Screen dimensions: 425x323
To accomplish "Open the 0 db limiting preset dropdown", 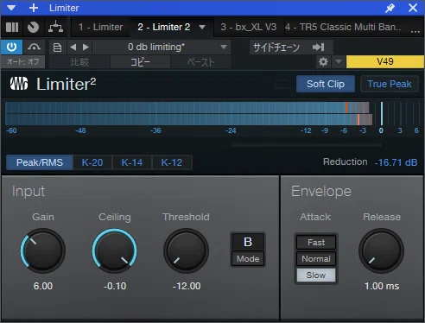I will pyautogui.click(x=162, y=47).
